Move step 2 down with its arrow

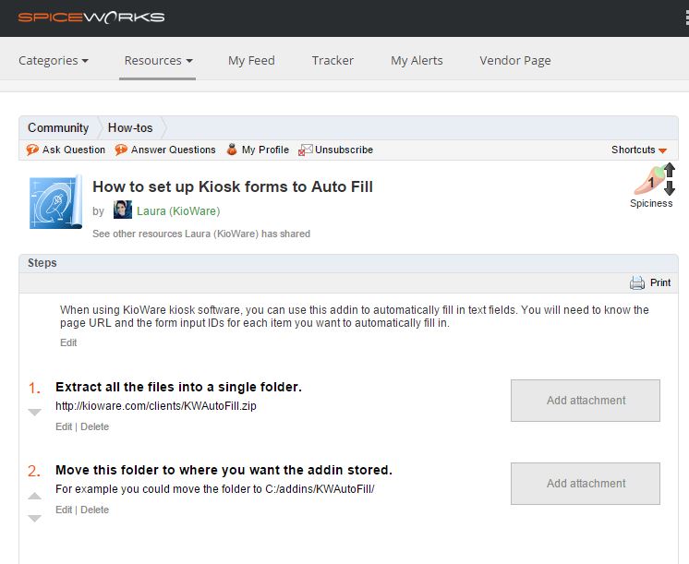(x=35, y=519)
